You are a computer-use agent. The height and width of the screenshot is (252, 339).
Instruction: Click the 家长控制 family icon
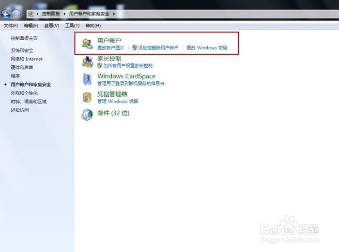(x=88, y=62)
